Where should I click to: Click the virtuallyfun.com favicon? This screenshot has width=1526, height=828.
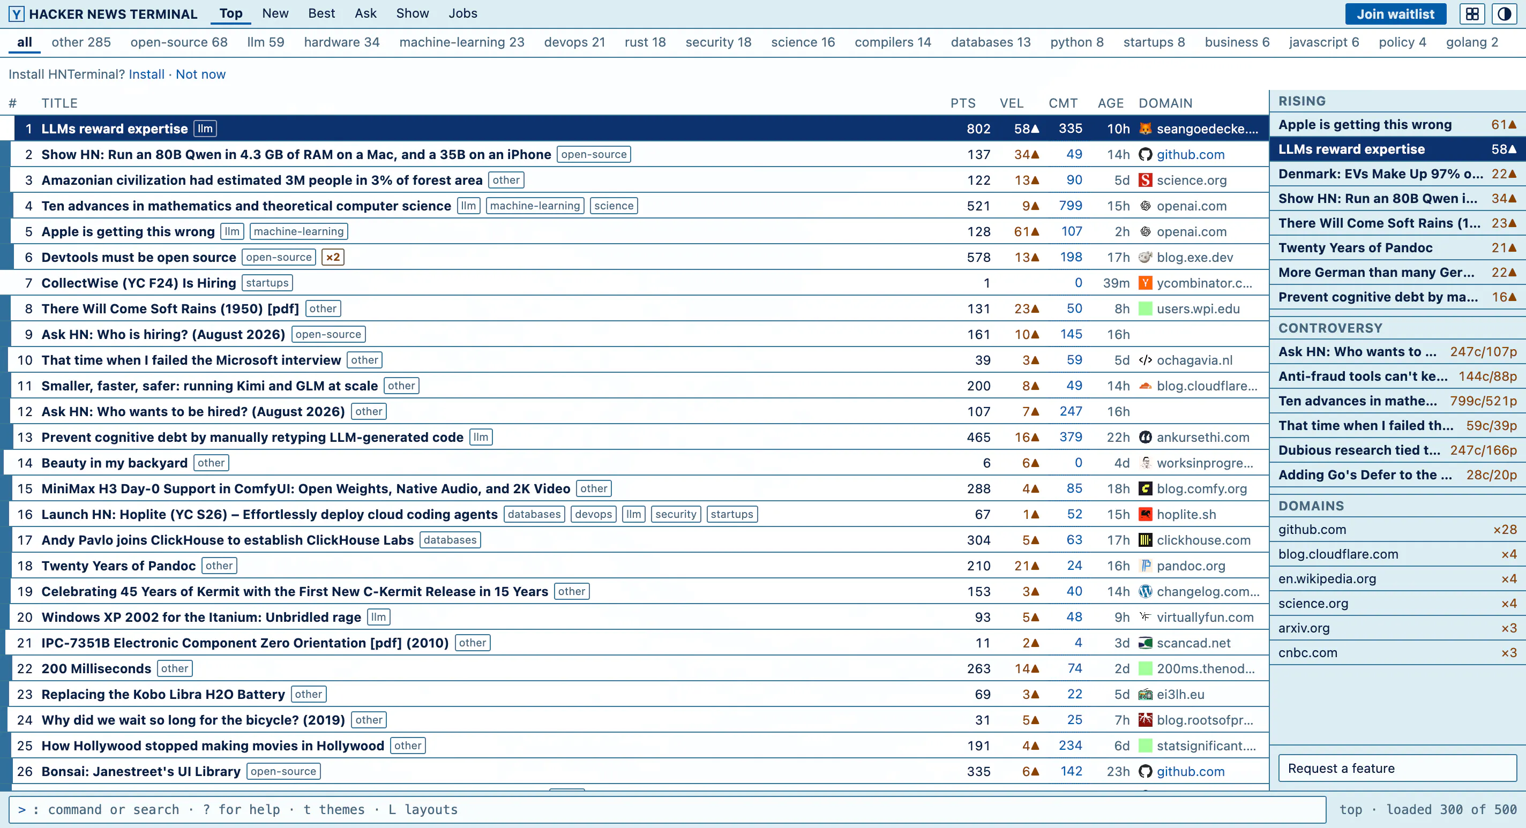tap(1145, 617)
